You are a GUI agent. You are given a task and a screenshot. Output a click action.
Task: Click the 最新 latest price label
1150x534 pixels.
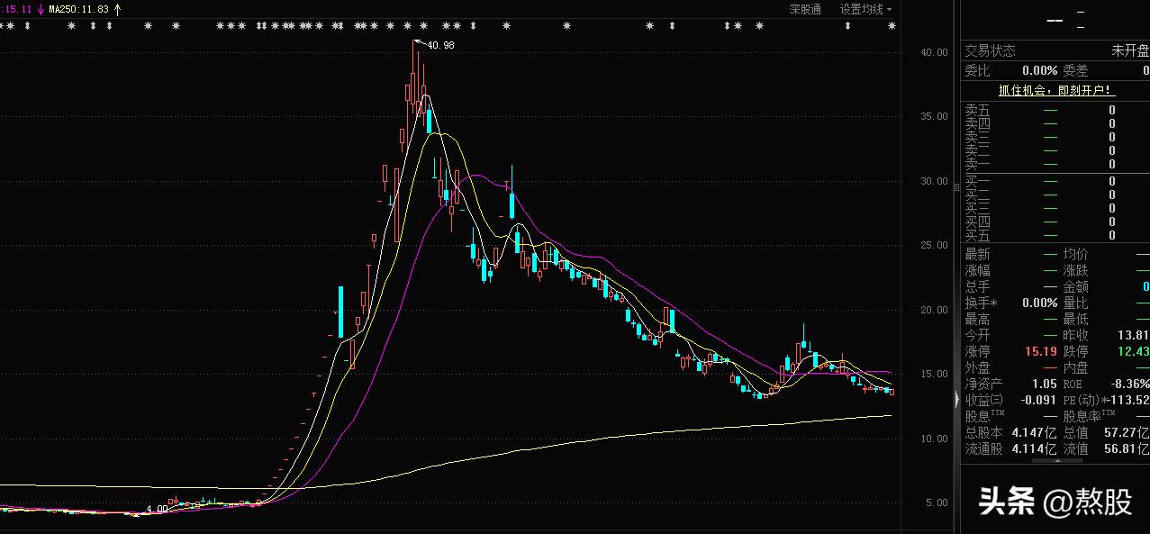978,254
